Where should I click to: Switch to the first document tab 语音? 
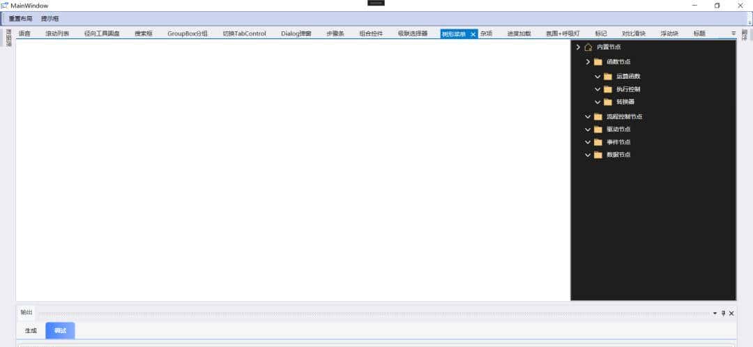click(24, 33)
